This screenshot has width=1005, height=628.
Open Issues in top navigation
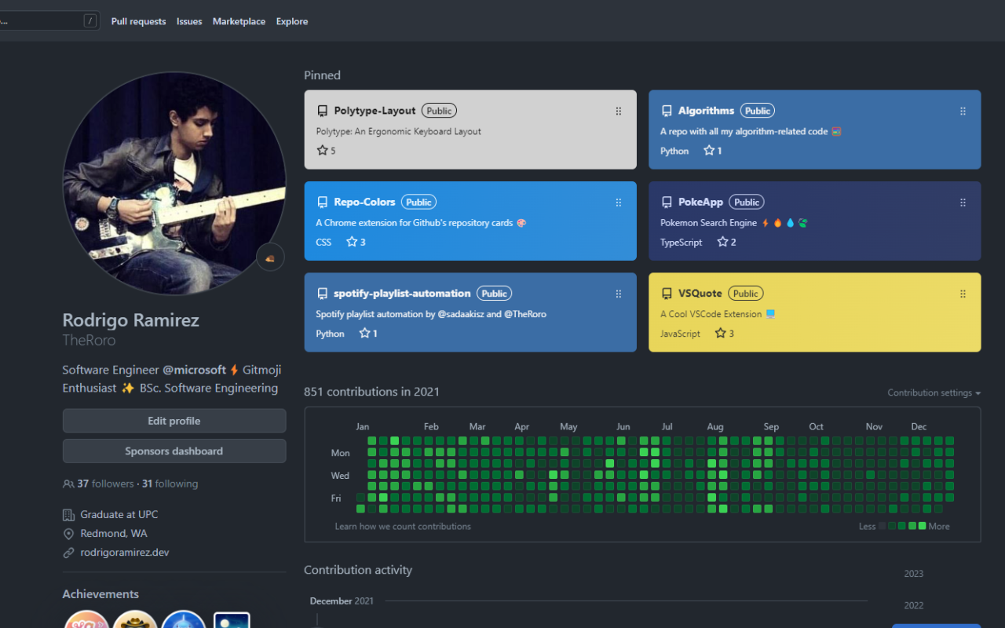pyautogui.click(x=189, y=21)
